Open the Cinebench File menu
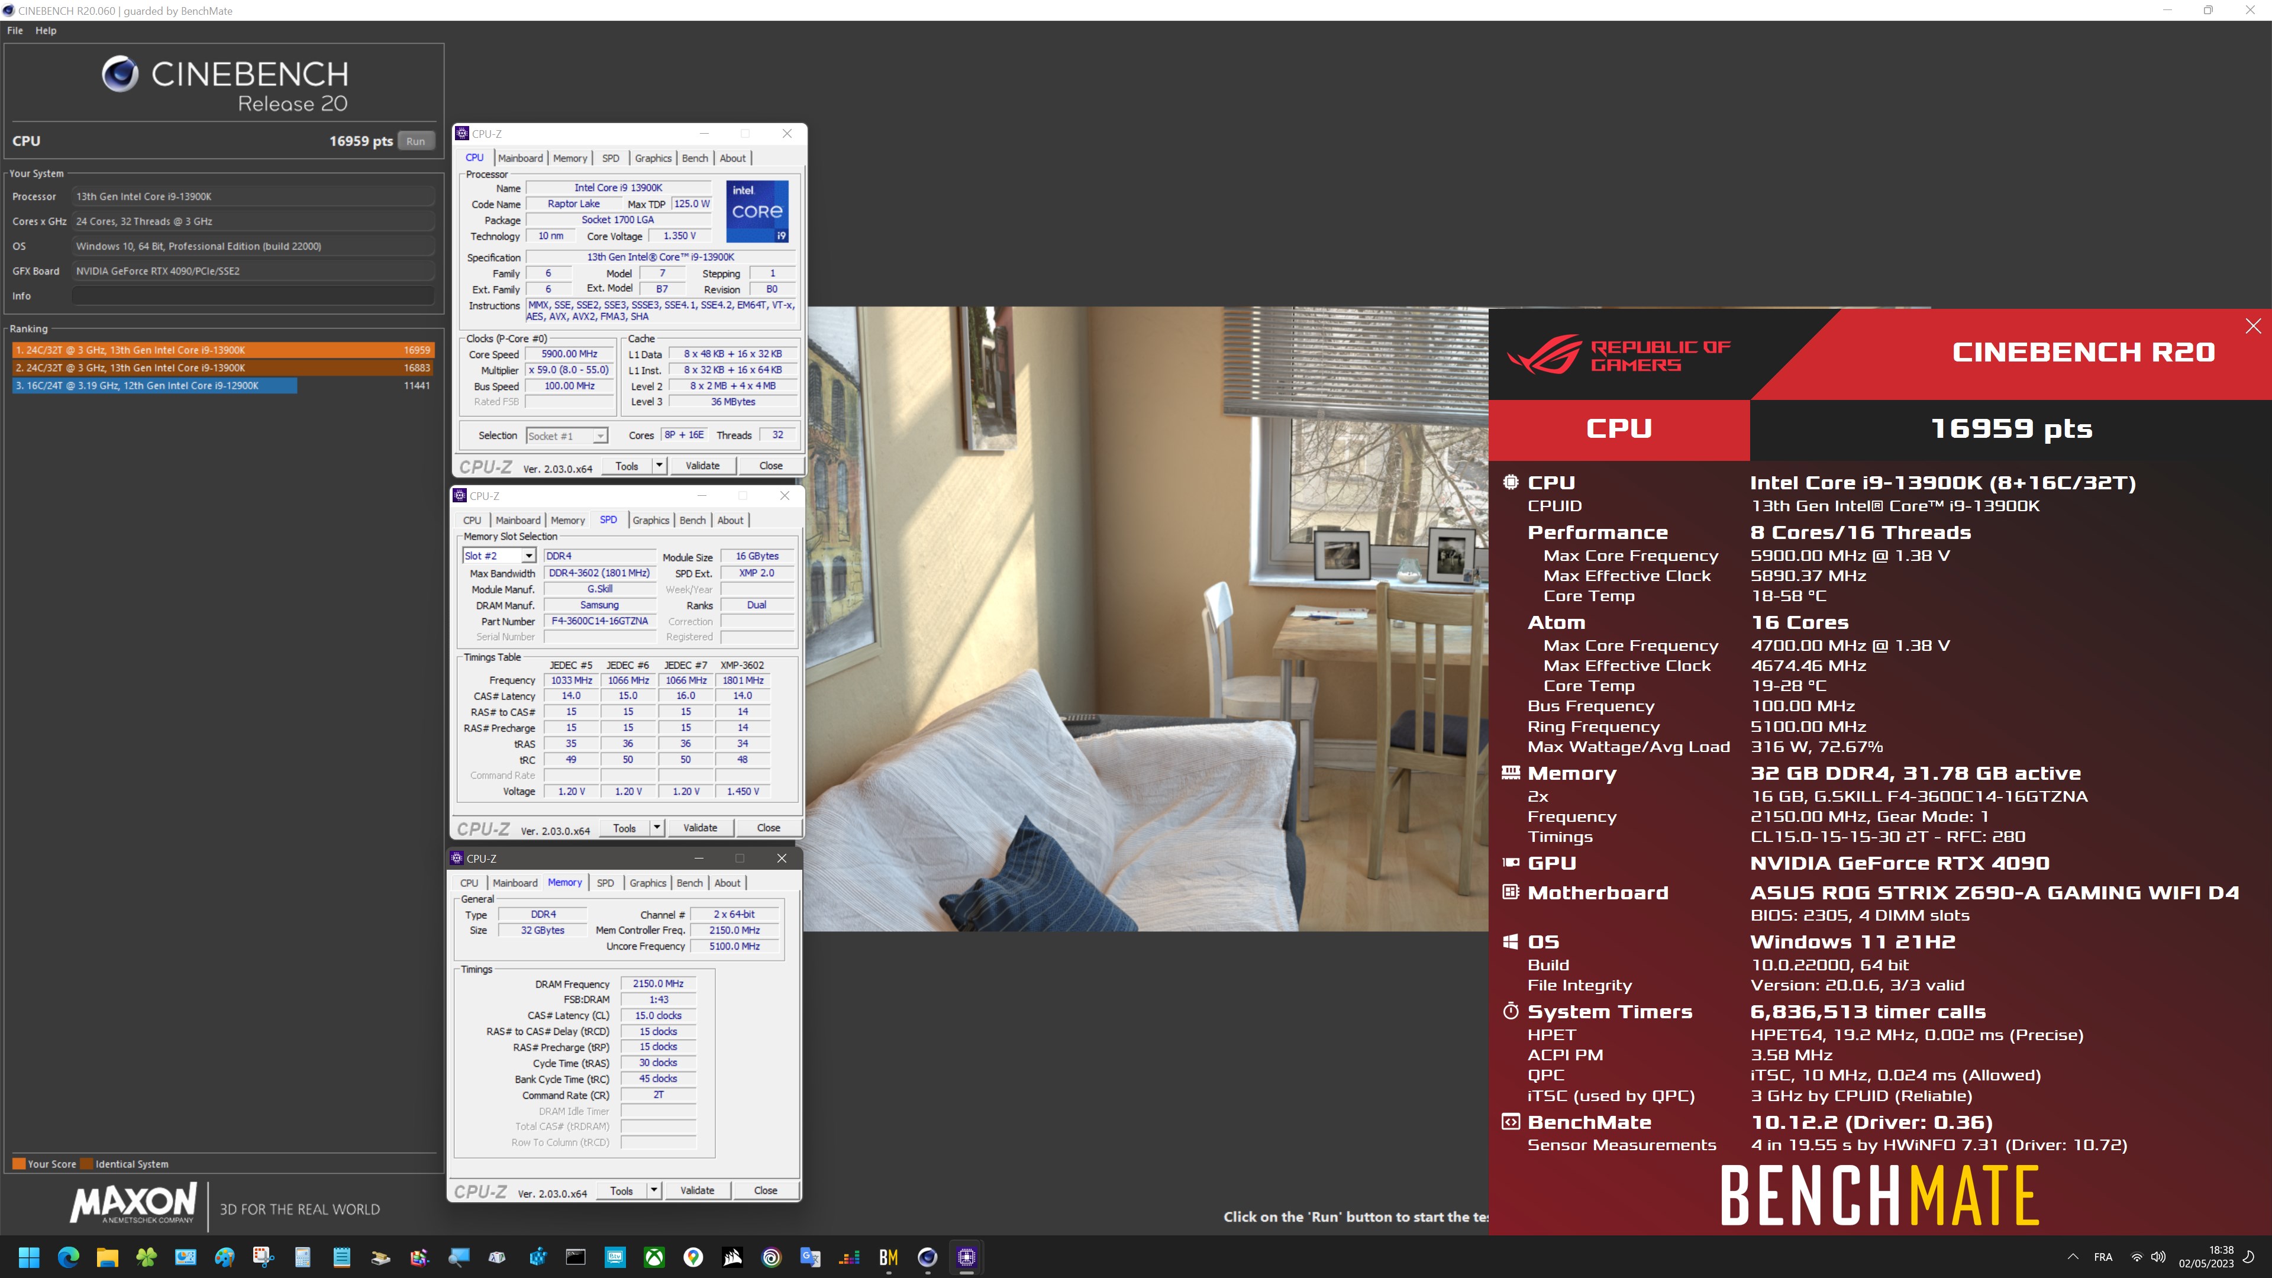This screenshot has height=1278, width=2272. pyautogui.click(x=15, y=30)
